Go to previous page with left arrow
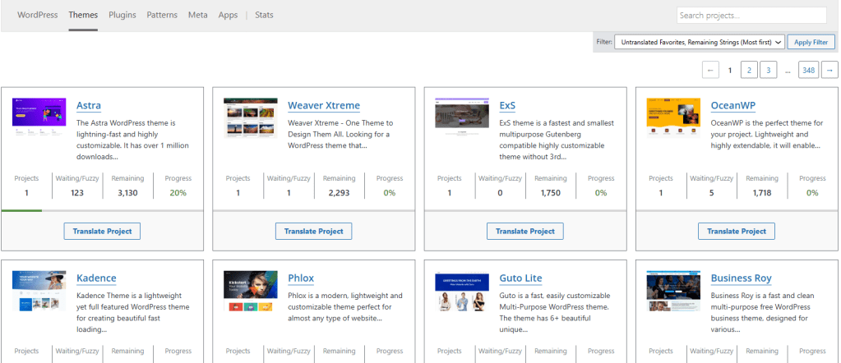The image size is (841, 363). tap(711, 70)
